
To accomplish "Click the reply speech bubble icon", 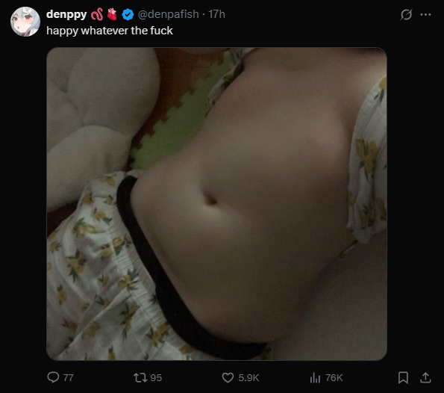I will (53, 377).
